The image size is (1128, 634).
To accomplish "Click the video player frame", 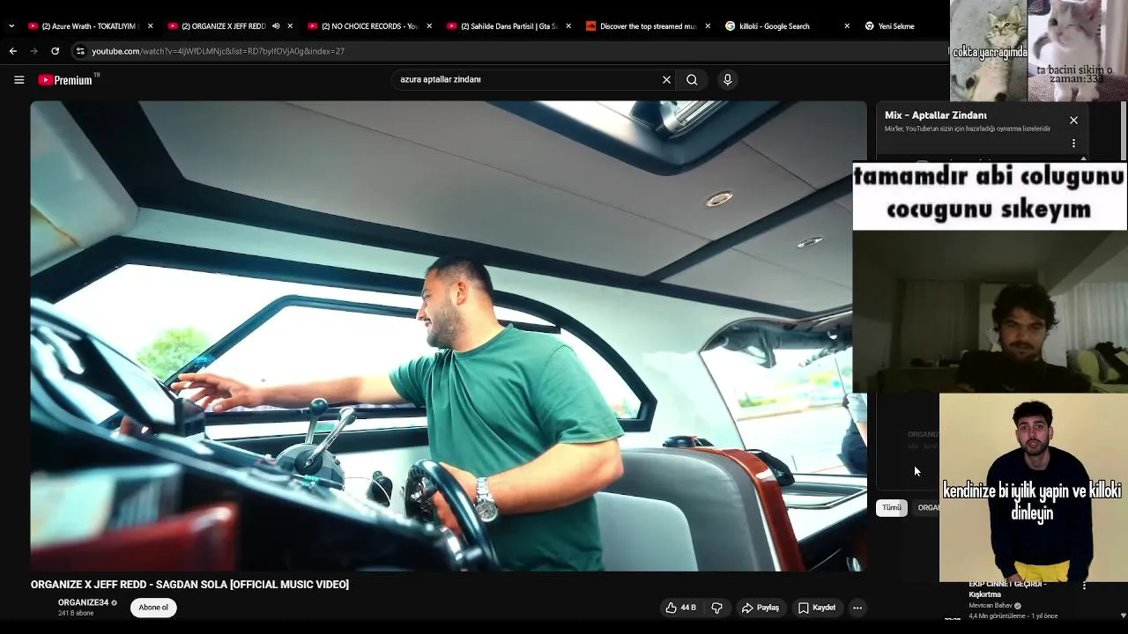I will (449, 335).
